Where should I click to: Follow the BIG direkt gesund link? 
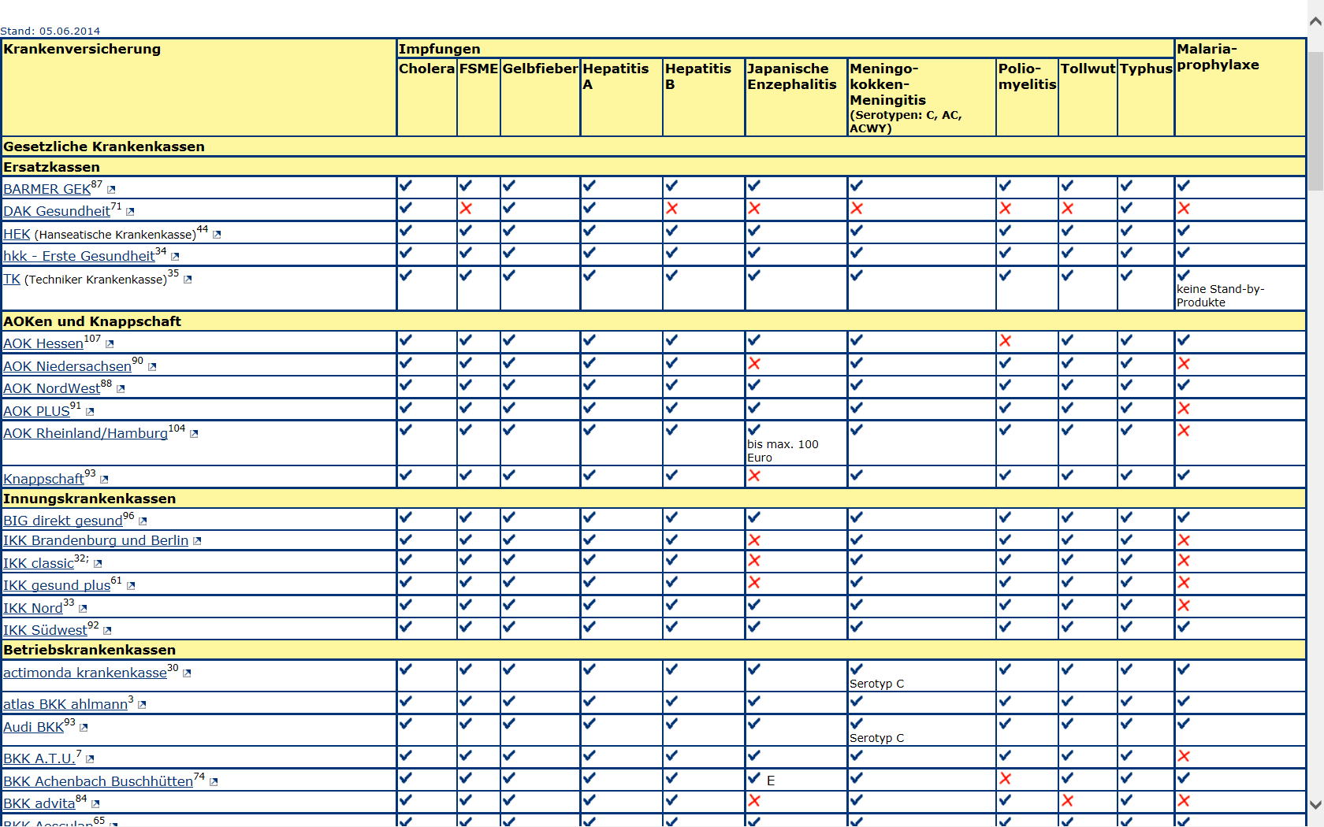point(62,521)
